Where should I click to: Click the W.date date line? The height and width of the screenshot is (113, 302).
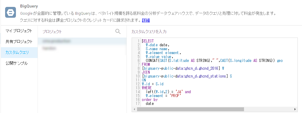[157, 45]
